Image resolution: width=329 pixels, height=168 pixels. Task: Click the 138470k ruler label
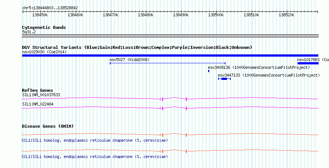point(111,15)
